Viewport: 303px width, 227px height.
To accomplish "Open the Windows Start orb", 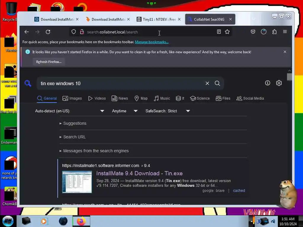I will pyautogui.click(x=8, y=221).
